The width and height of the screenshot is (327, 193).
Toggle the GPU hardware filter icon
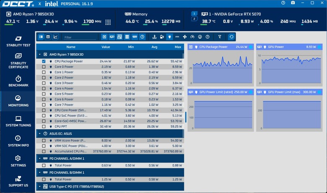pyautogui.click(x=112, y=37)
